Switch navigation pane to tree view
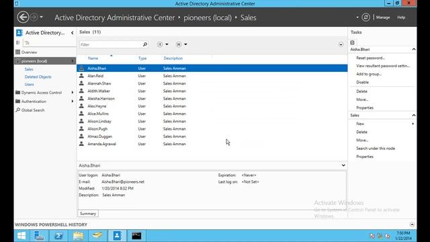Image resolution: width=430 pixels, height=242 pixels. pyautogui.click(x=27, y=42)
